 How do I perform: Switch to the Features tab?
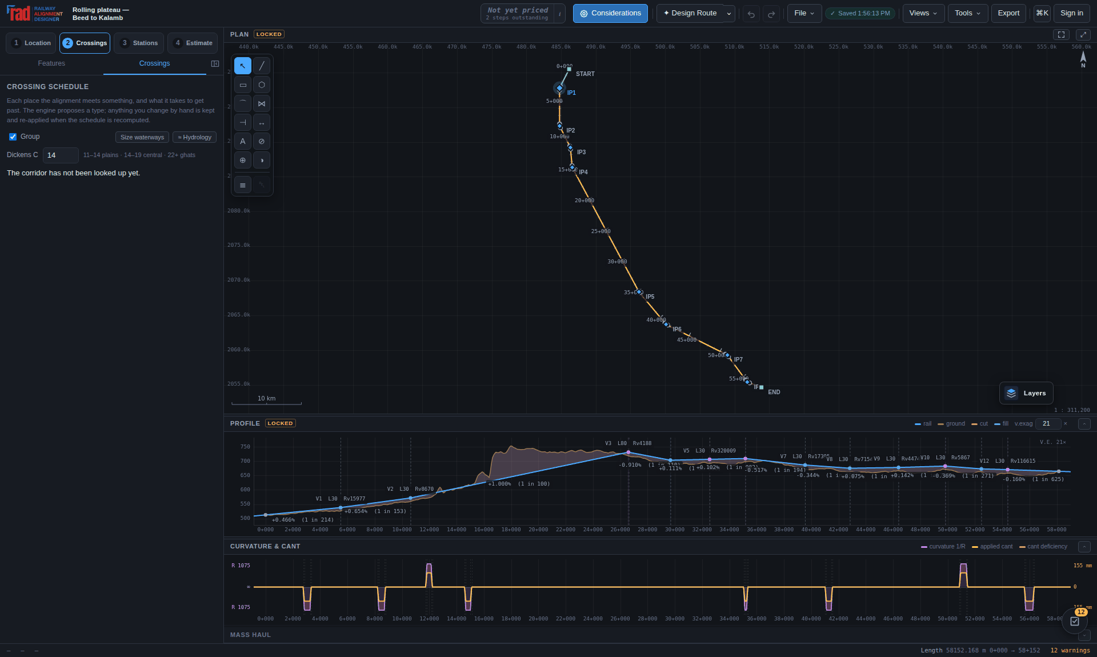(x=51, y=63)
